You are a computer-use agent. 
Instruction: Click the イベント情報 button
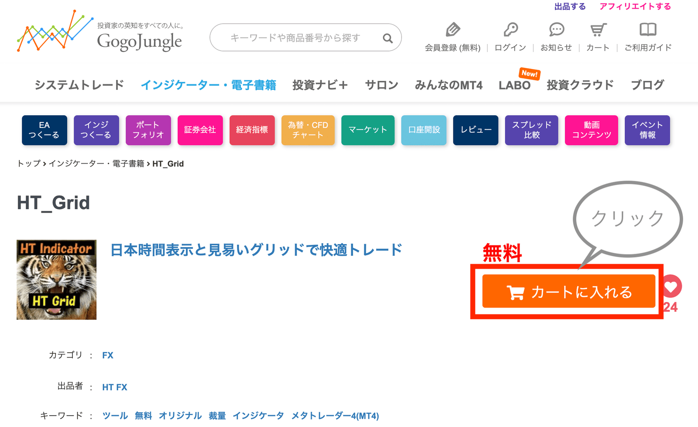pyautogui.click(x=647, y=130)
